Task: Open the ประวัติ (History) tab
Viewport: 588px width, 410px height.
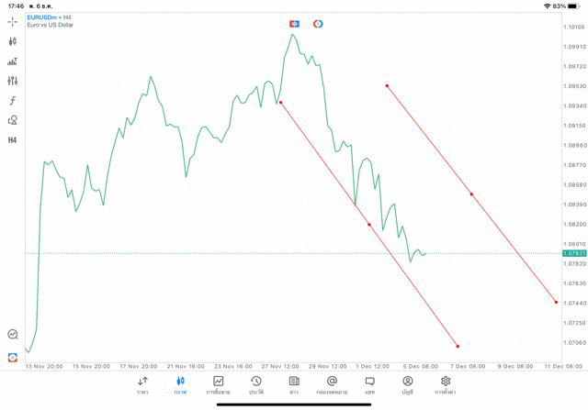Action: [256, 385]
